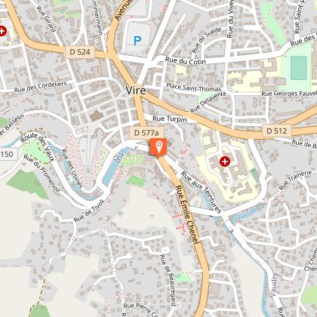Click the Rue du Cotin street label
The height and width of the screenshot is (317, 317).
tap(186, 60)
